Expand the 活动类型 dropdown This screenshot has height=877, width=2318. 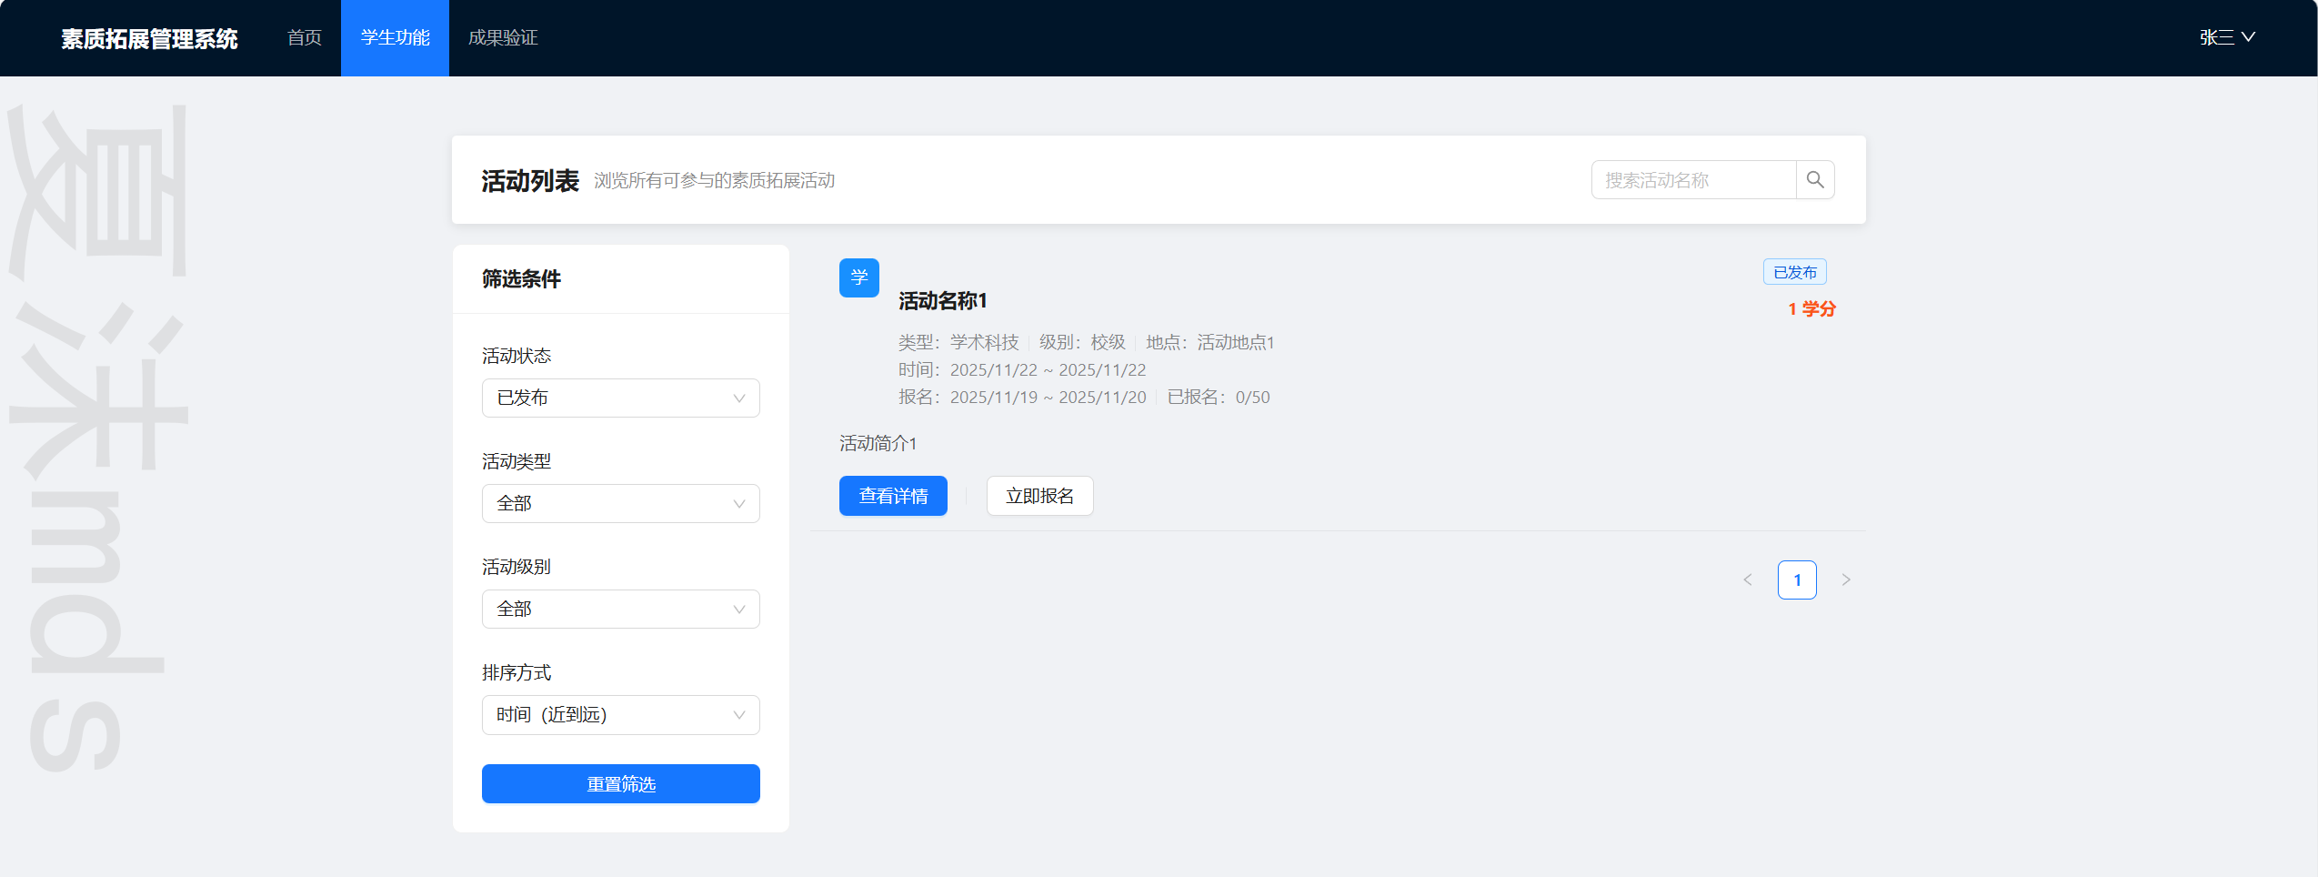[621, 503]
